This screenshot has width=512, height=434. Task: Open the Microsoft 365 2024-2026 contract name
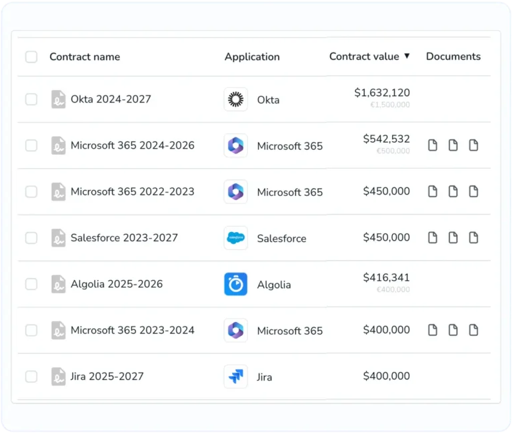[133, 145]
